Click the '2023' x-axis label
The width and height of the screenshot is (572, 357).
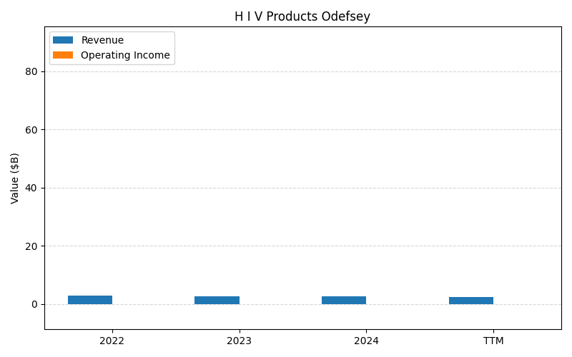click(x=239, y=341)
